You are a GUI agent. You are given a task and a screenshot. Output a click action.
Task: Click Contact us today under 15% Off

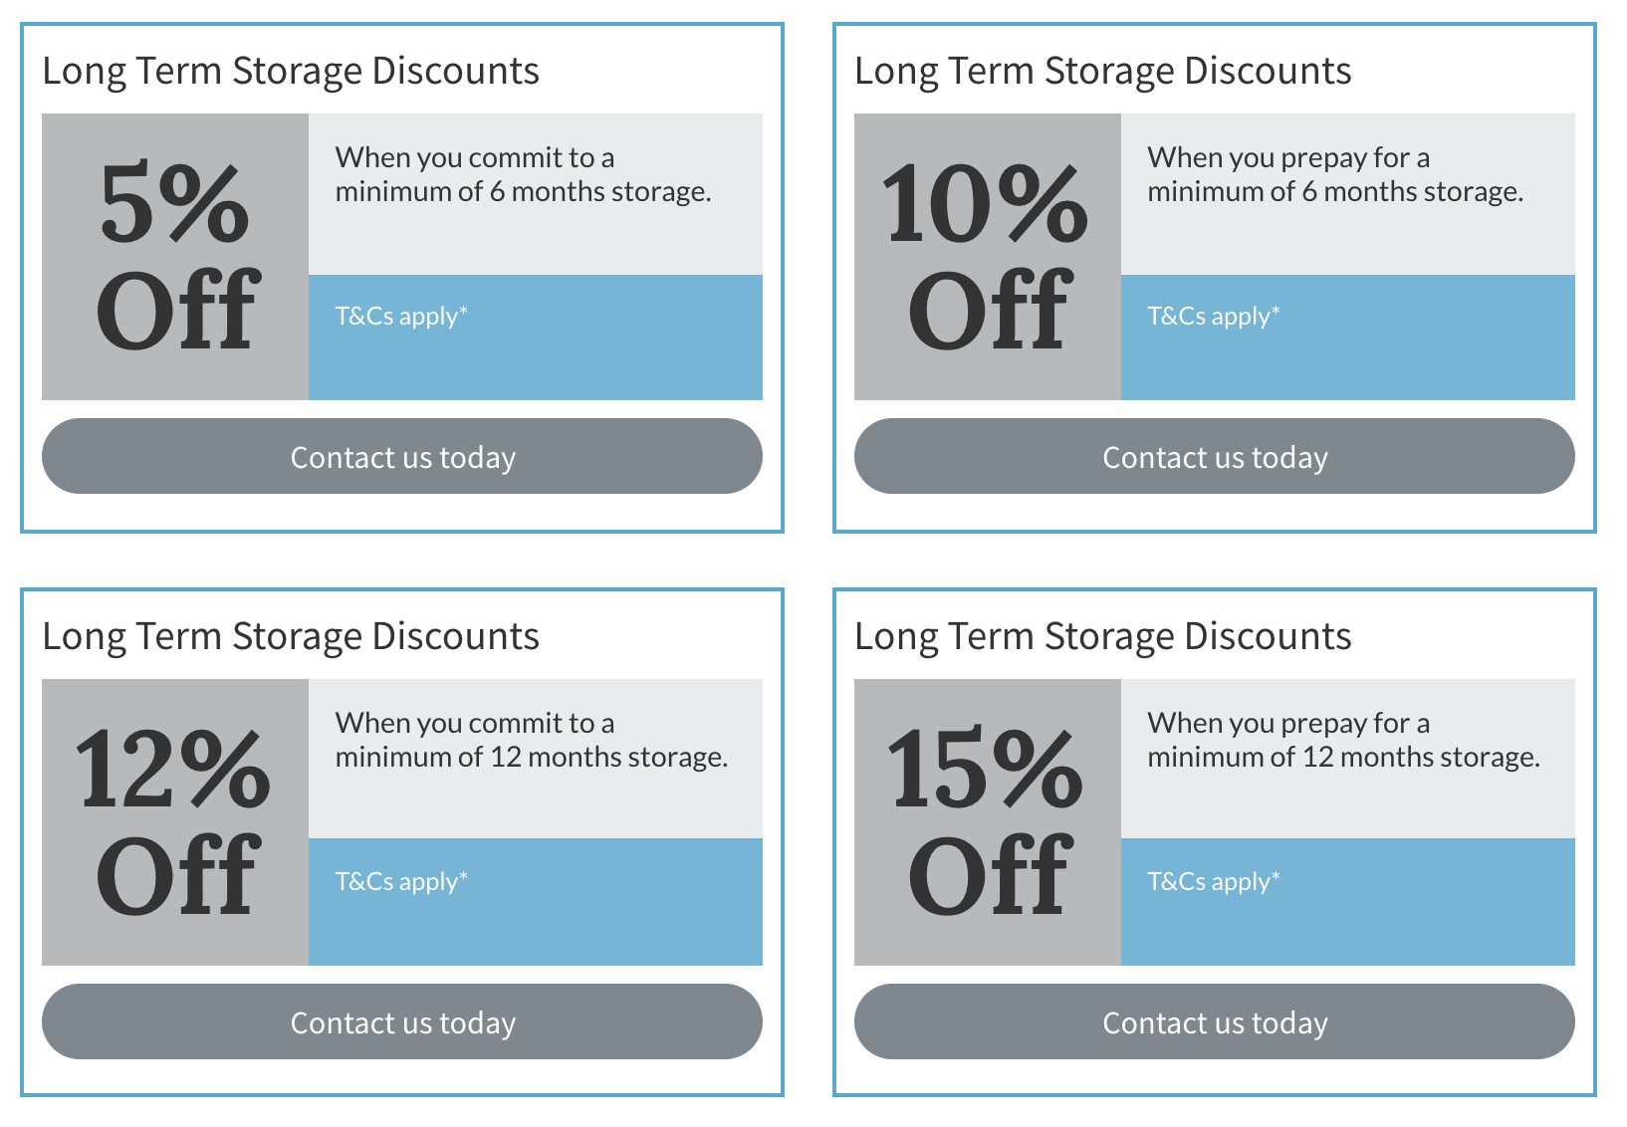(x=1215, y=1021)
